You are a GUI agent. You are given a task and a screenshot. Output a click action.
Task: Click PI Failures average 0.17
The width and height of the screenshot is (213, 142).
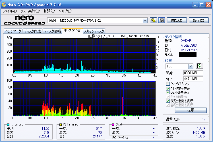99,129
